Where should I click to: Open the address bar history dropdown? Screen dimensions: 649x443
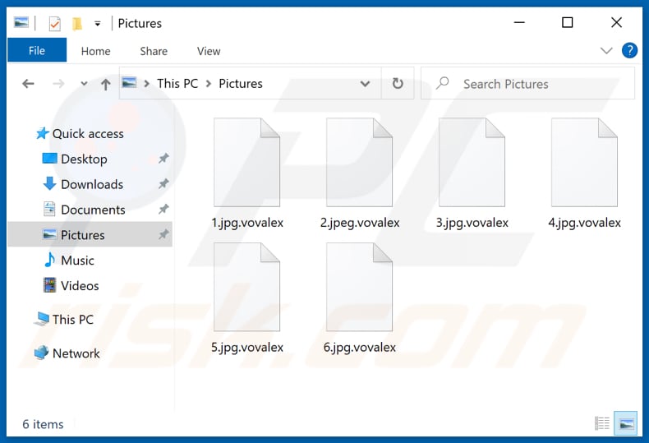[366, 84]
